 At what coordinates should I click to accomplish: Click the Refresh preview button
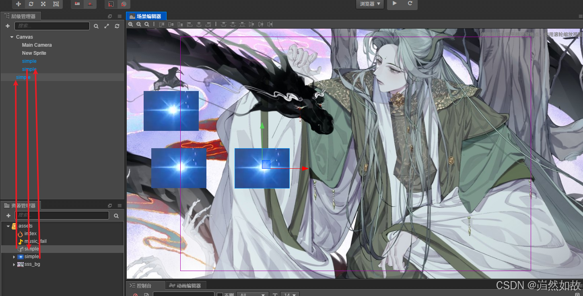tap(410, 4)
